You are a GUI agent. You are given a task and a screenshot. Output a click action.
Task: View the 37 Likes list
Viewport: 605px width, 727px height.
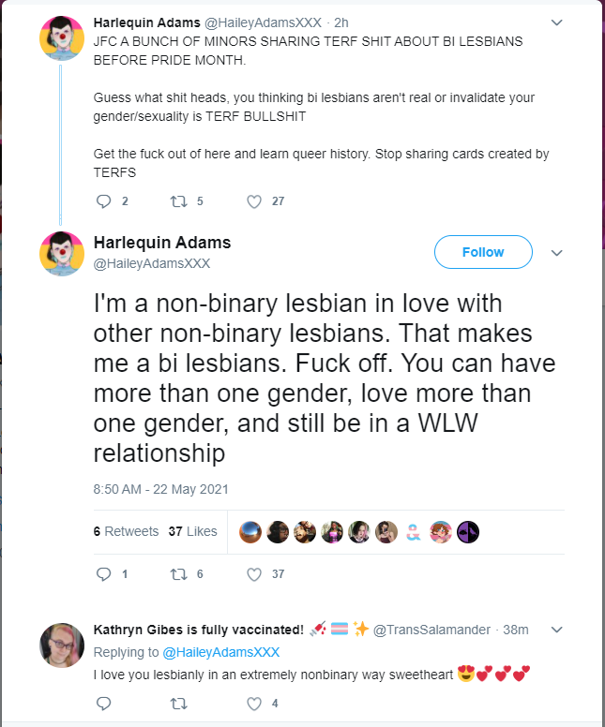coord(192,531)
